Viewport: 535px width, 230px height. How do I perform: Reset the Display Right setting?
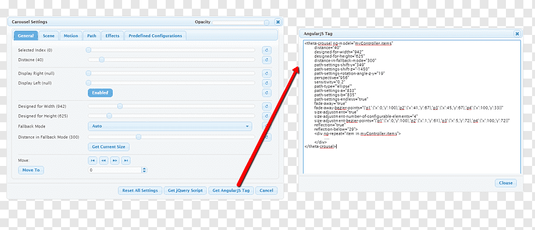267,73
